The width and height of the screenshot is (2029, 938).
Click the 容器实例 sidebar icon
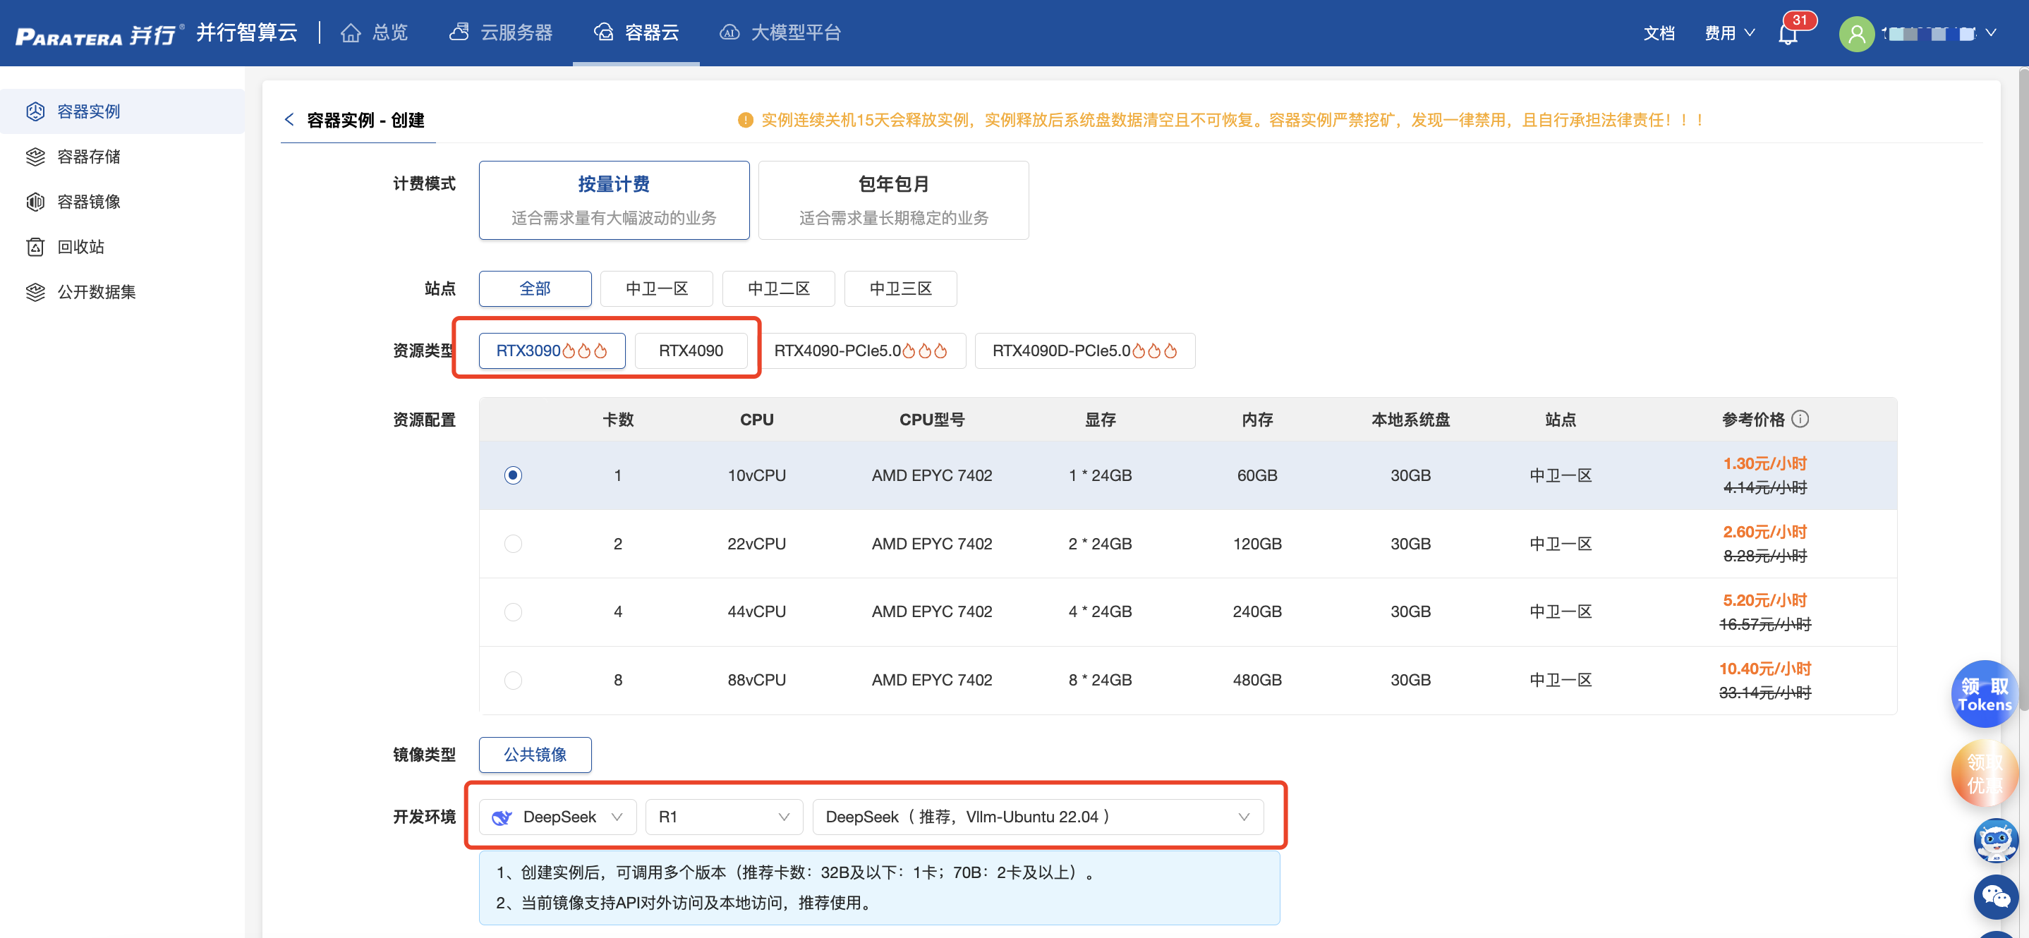coord(35,111)
